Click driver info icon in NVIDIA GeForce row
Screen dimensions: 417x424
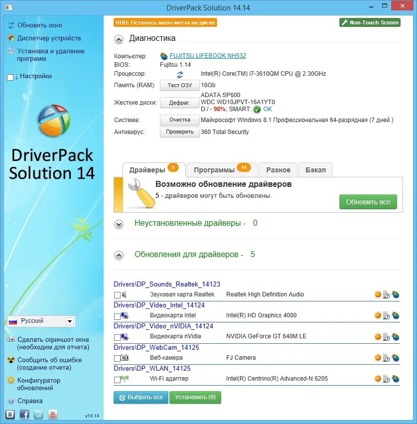point(387,337)
